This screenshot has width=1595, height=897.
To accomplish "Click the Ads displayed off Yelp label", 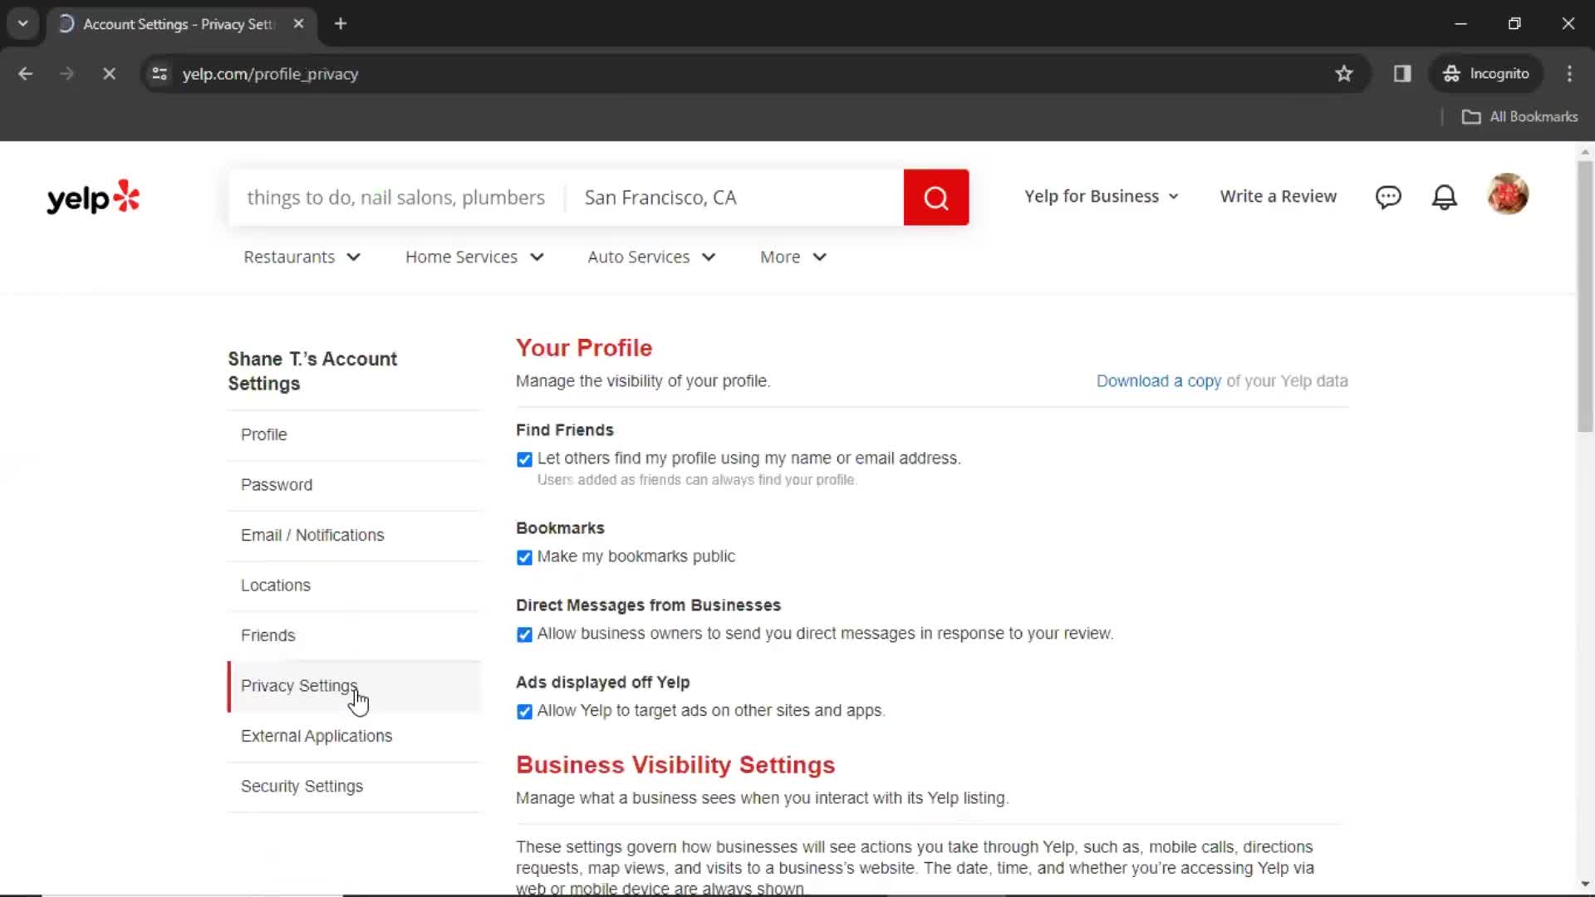I will click(603, 683).
